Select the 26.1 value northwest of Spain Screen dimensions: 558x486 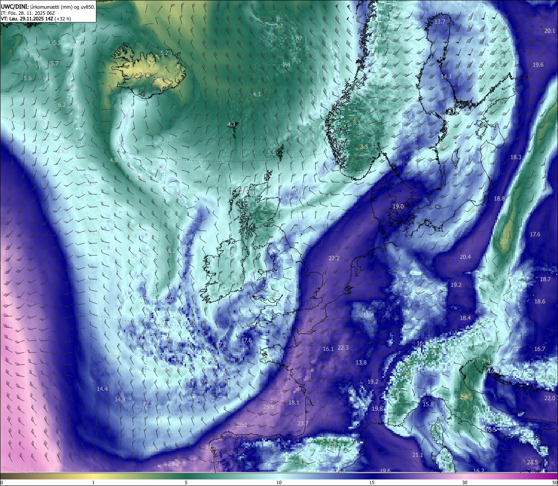pyautogui.click(x=242, y=425)
